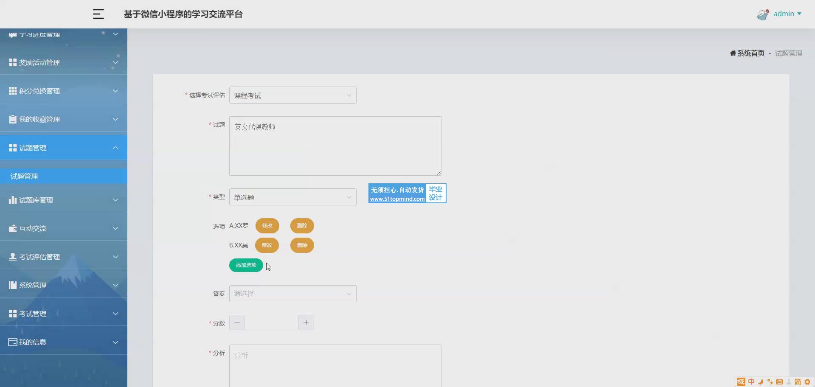Click the option text A.XX罗
The image size is (815, 387).
239,226
